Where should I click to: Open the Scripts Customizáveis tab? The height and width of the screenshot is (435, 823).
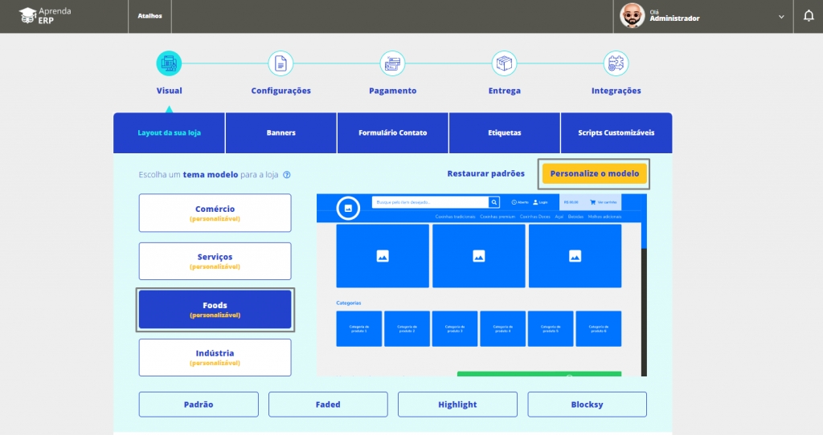(x=616, y=132)
